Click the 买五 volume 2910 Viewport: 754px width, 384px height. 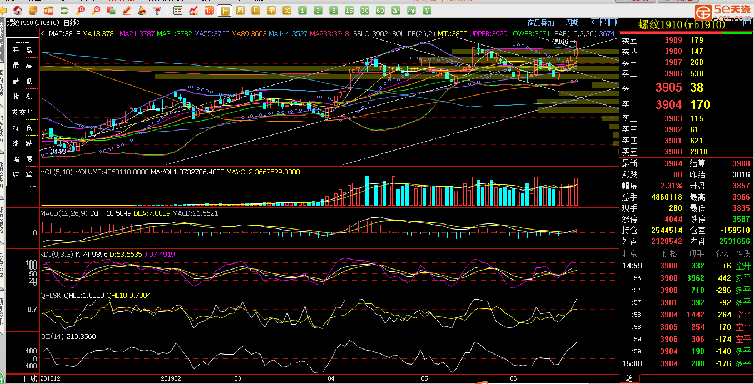coord(699,152)
